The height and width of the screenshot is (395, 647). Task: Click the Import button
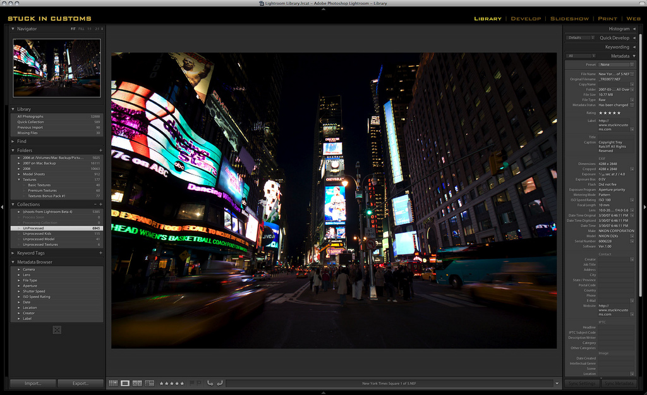33,383
